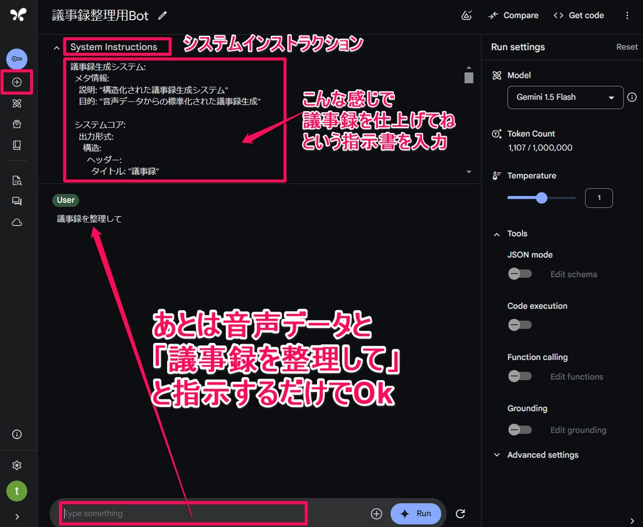
Task: Click the scroll-down arrow of system instructions
Action: [x=468, y=172]
